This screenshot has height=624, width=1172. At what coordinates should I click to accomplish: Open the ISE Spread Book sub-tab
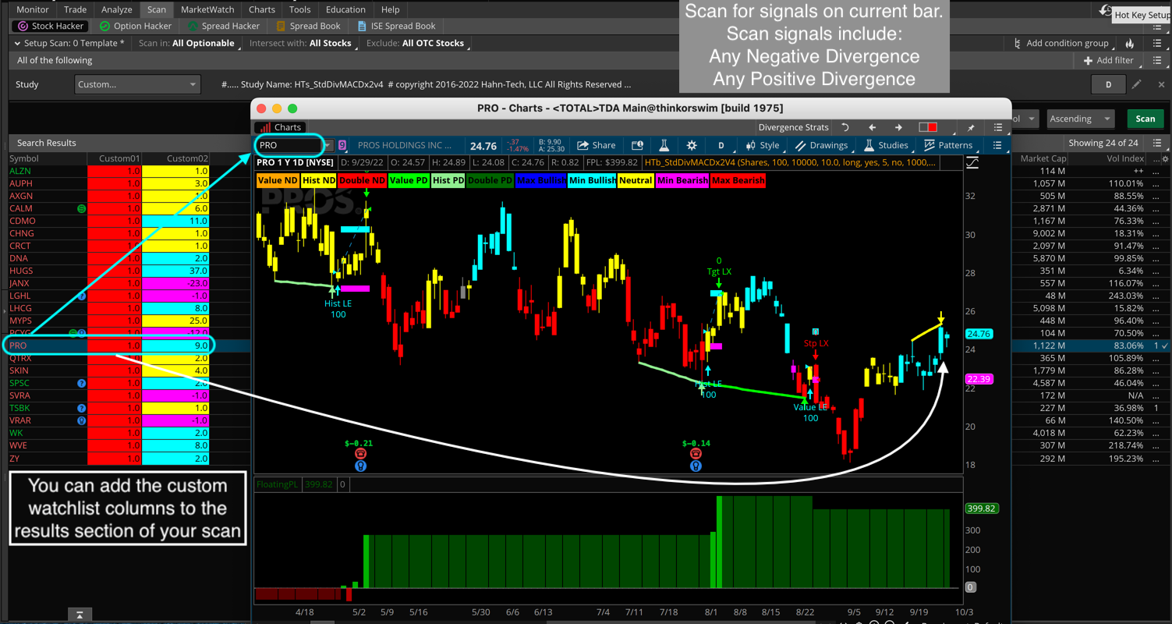tap(396, 26)
